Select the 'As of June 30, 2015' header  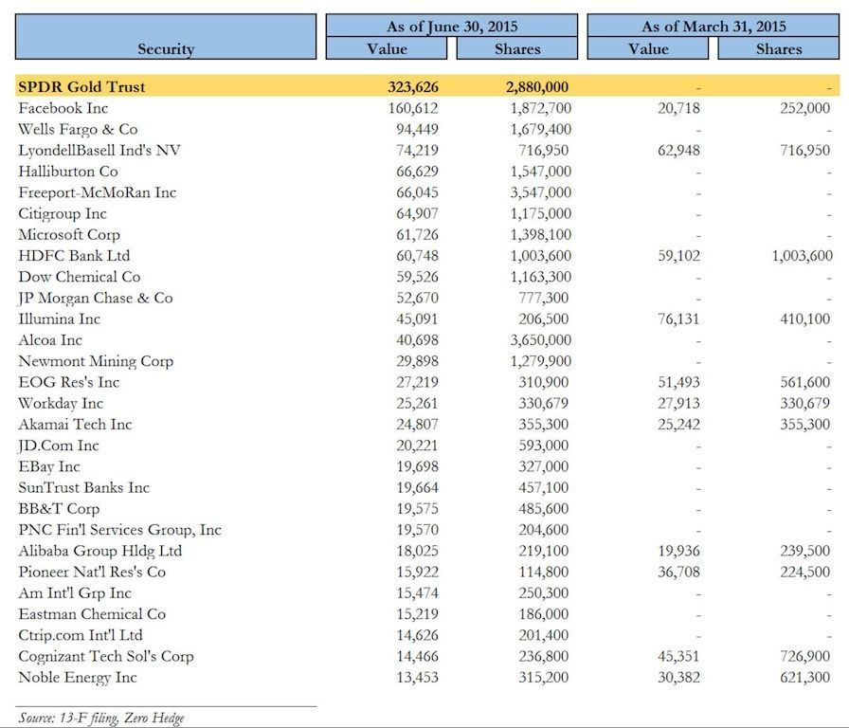pyautogui.click(x=452, y=26)
